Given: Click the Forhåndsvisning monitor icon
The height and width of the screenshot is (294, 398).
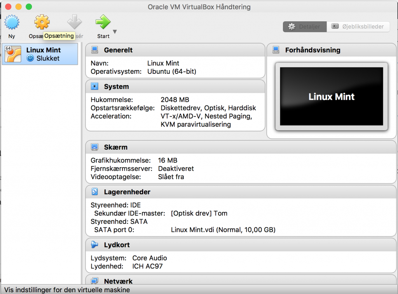Looking at the screenshot, I should pyautogui.click(x=276, y=50).
